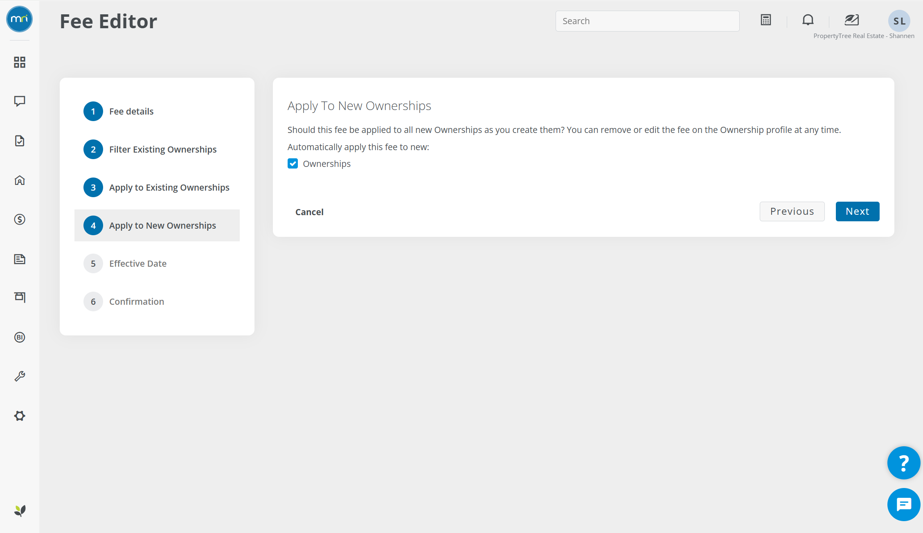Open the SL user avatar menu

[899, 21]
